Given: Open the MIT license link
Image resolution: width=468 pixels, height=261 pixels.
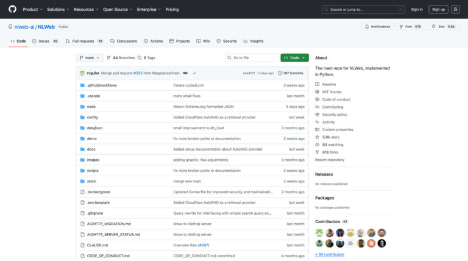Looking at the screenshot, I should point(331,91).
